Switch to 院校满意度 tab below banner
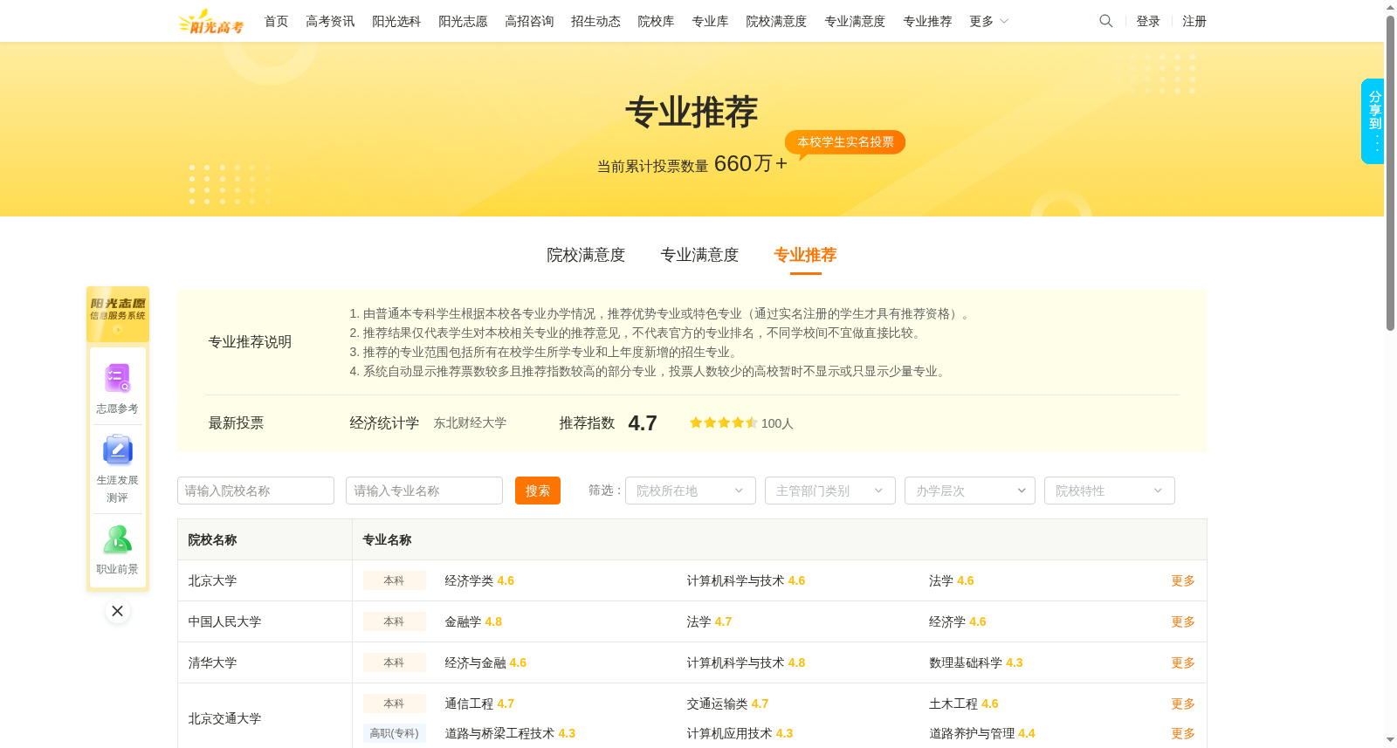Screen dimensions: 1397x748 pyautogui.click(x=586, y=255)
